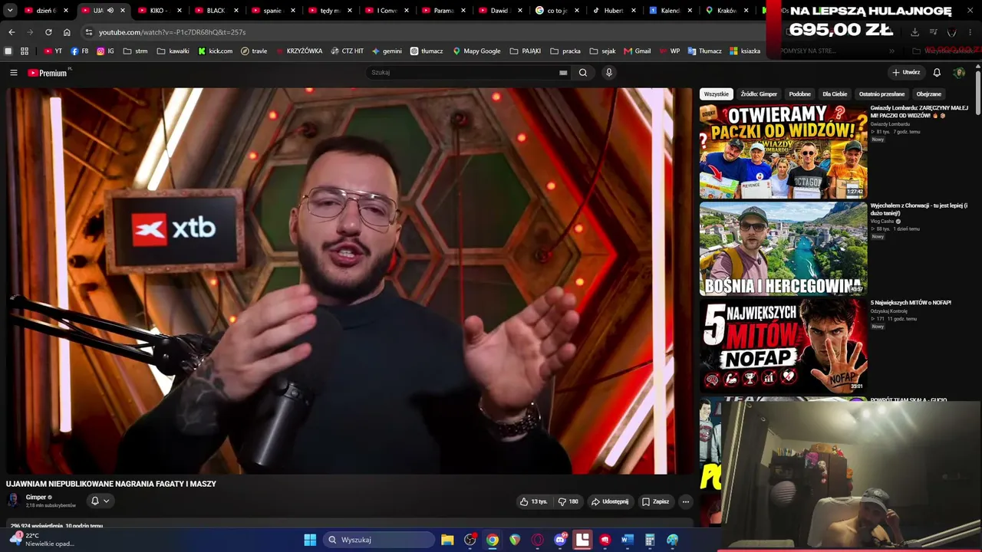Open the kawałki bookmarks folder

pos(173,51)
